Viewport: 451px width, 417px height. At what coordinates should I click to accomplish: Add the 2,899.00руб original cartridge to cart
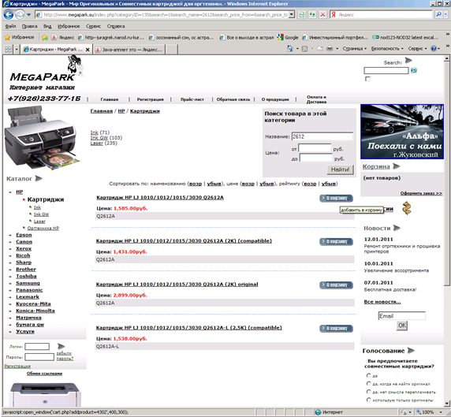tap(336, 285)
